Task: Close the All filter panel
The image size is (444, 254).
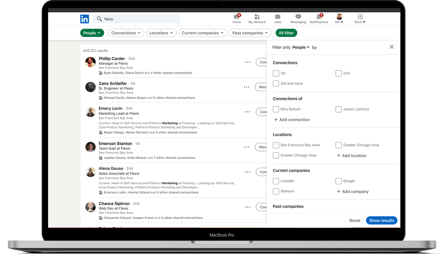Action: click(391, 47)
